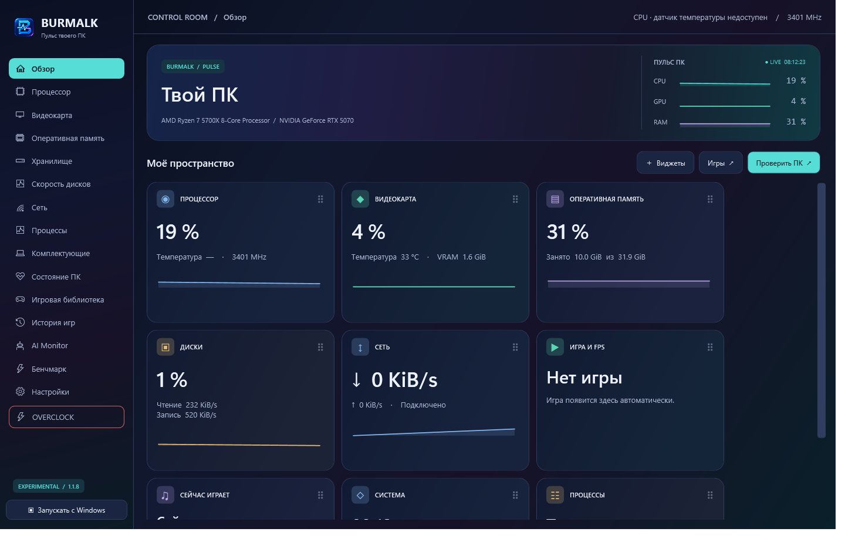Show Состояние ПК page
Viewport: 845px width, 552px height.
66,277
